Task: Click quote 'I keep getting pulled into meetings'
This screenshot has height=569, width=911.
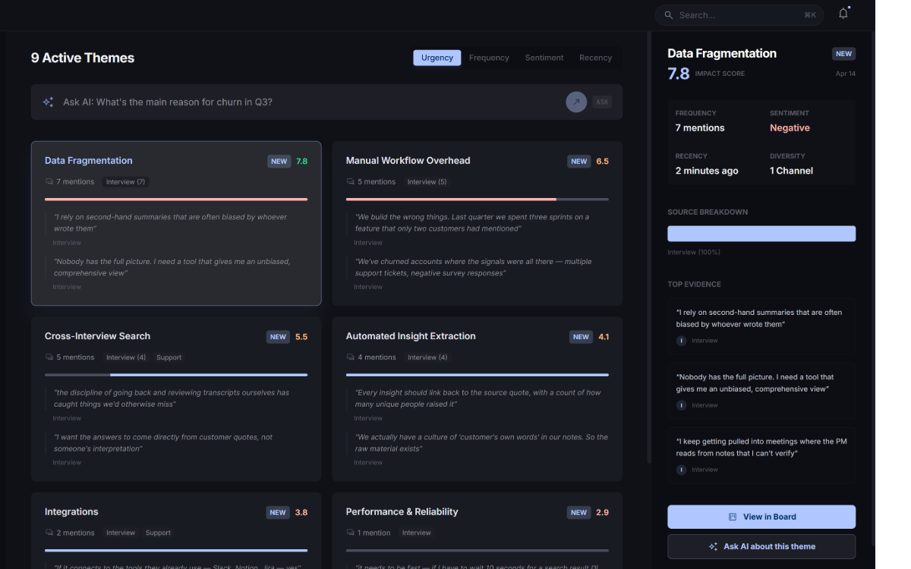Action: pyautogui.click(x=761, y=447)
